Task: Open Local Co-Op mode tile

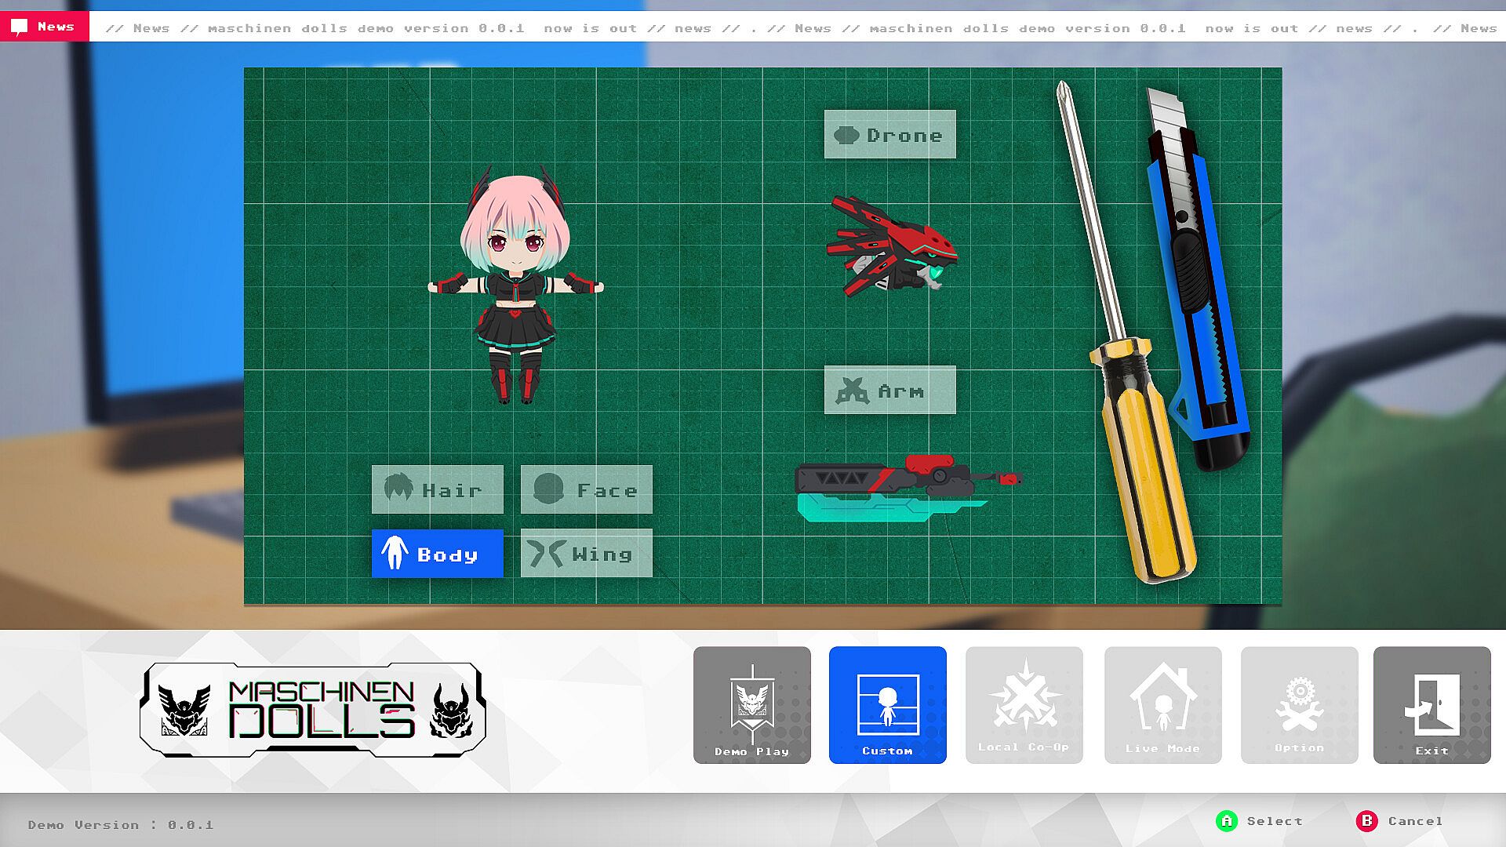Action: point(1024,704)
